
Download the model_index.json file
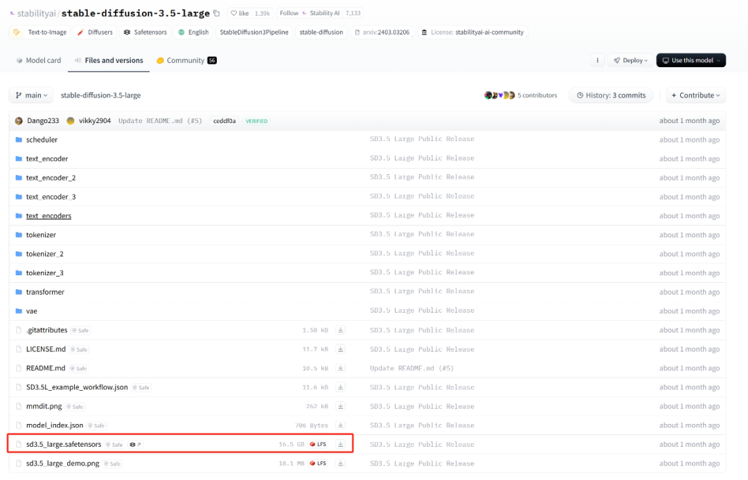[x=341, y=426]
